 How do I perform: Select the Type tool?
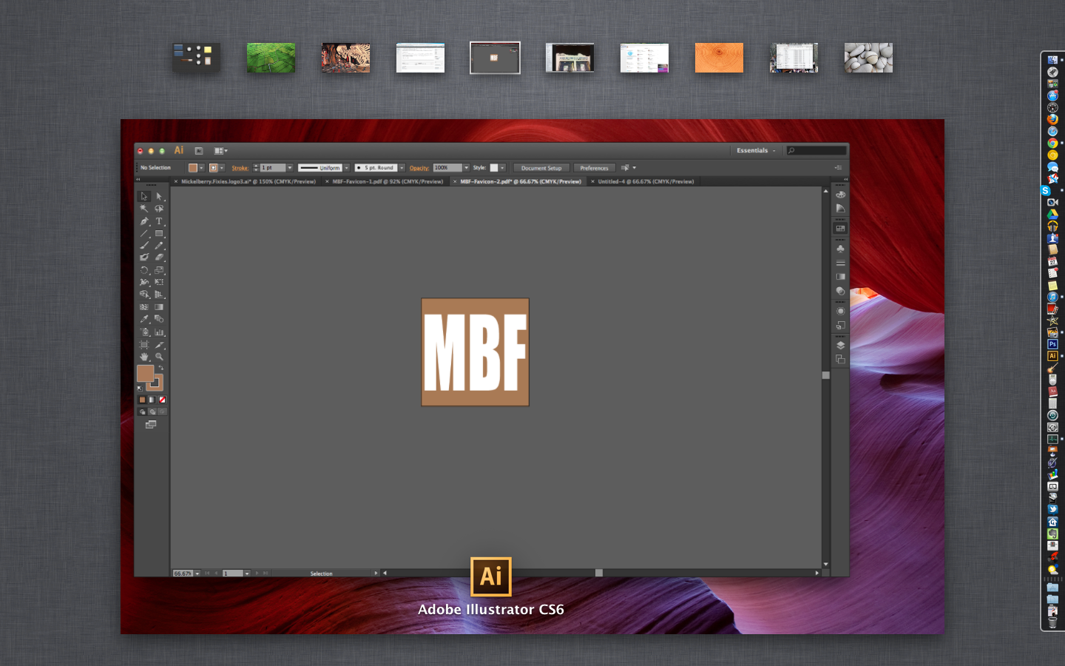(159, 221)
